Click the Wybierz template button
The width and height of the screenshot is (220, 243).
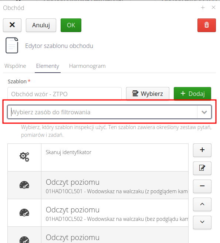pos(148,94)
